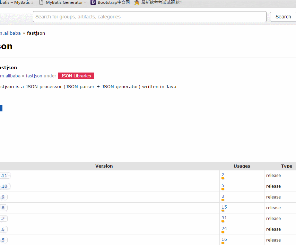
Task: Click the MyBatis Generator page icon
Action: (41, 2)
